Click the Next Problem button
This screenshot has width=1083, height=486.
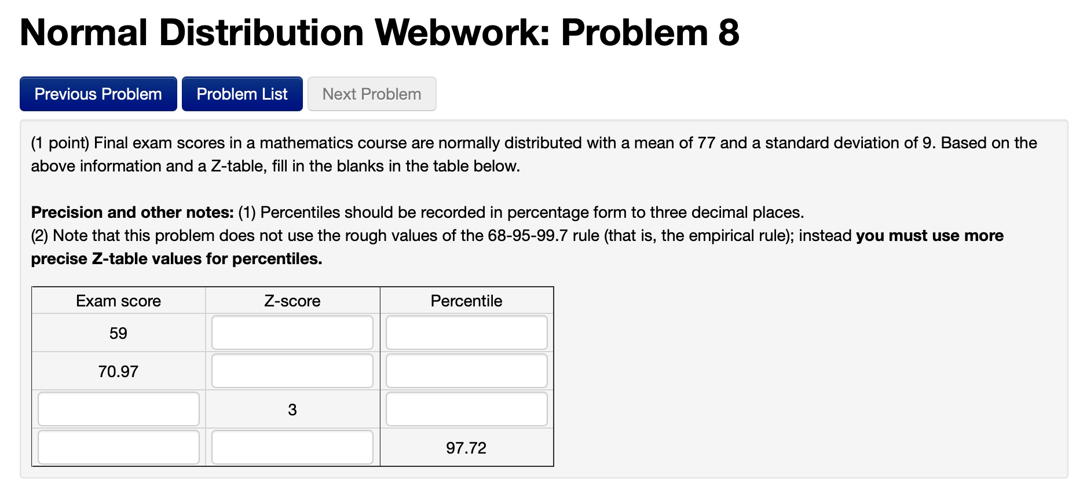(371, 93)
